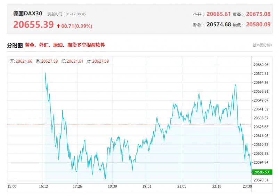
Task: Click the y-axis label 20610.33
Action: pyautogui.click(x=261, y=144)
